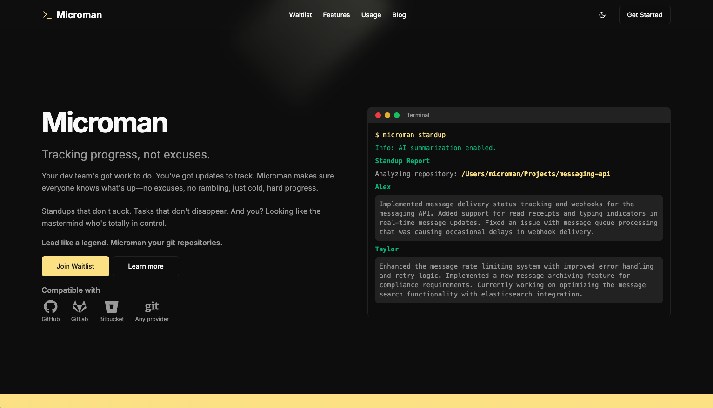Click the 'Taylor' name in terminal
This screenshot has height=408, width=713.
(386, 249)
